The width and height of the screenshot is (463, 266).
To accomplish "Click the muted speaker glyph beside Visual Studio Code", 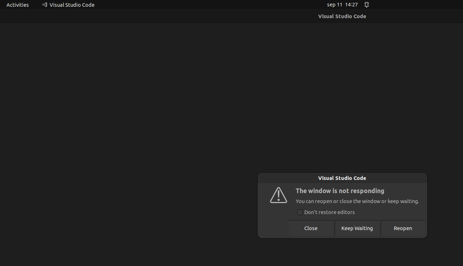I will 44,5.
